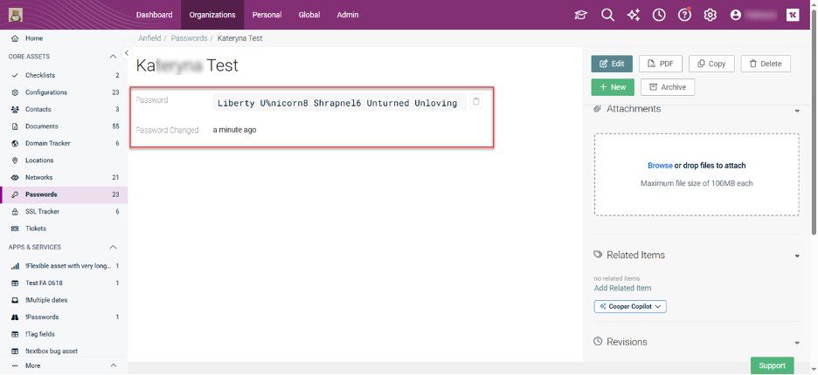This screenshot has width=818, height=375.
Task: Collapse the Core Assets section
Action: 113,57
